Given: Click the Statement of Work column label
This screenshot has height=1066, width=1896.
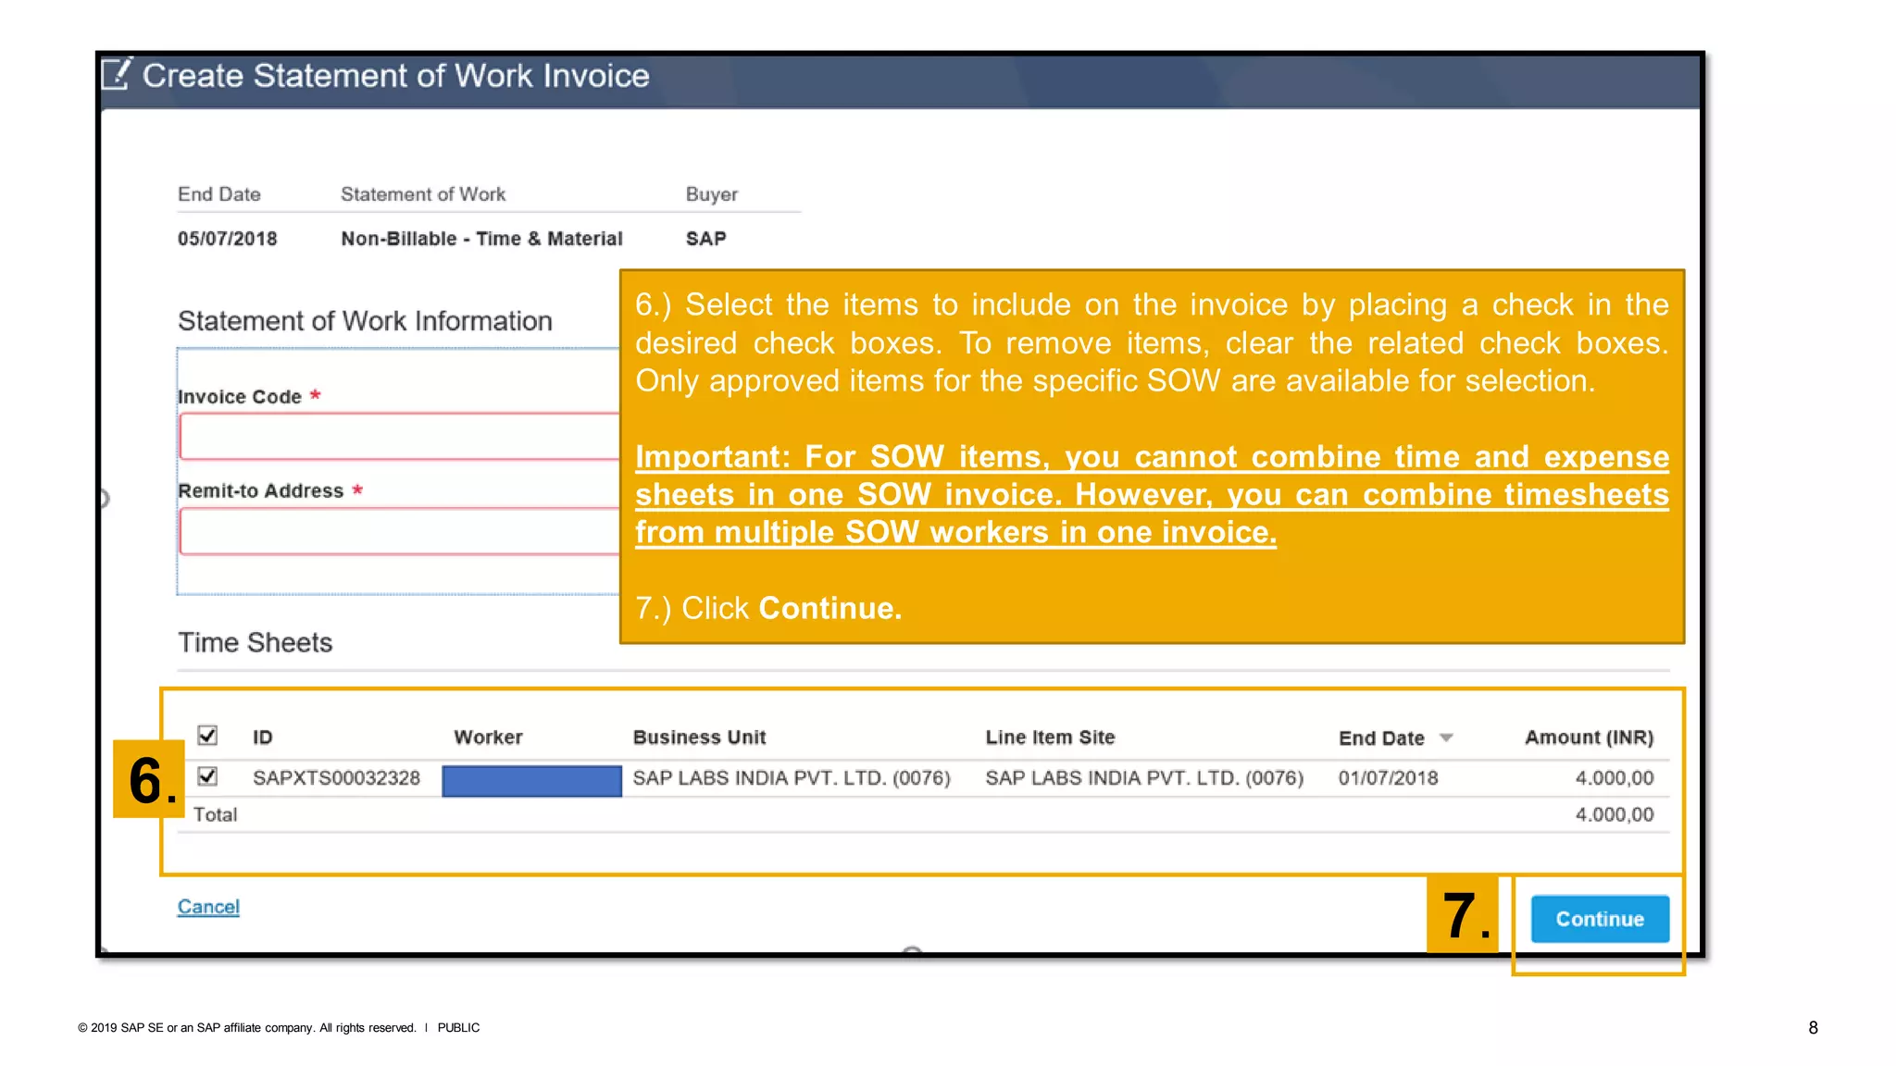Looking at the screenshot, I should pyautogui.click(x=423, y=194).
